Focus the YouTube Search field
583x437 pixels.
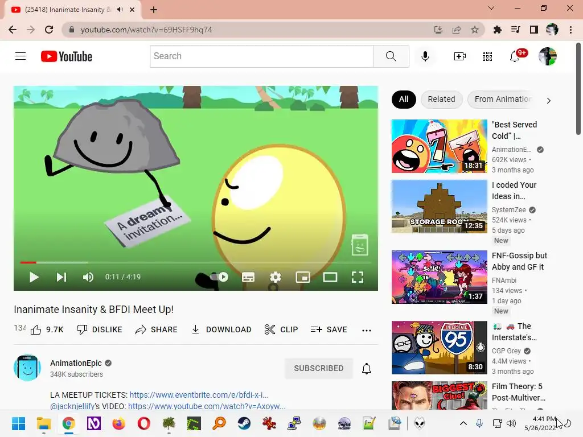(x=261, y=56)
